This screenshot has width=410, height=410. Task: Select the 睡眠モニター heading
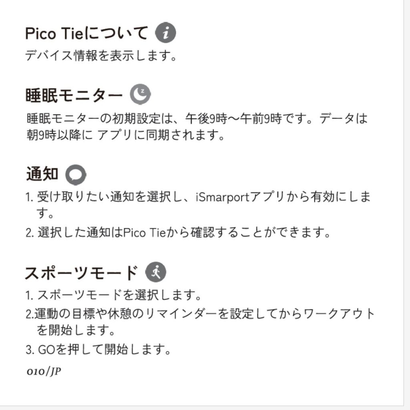point(74,95)
